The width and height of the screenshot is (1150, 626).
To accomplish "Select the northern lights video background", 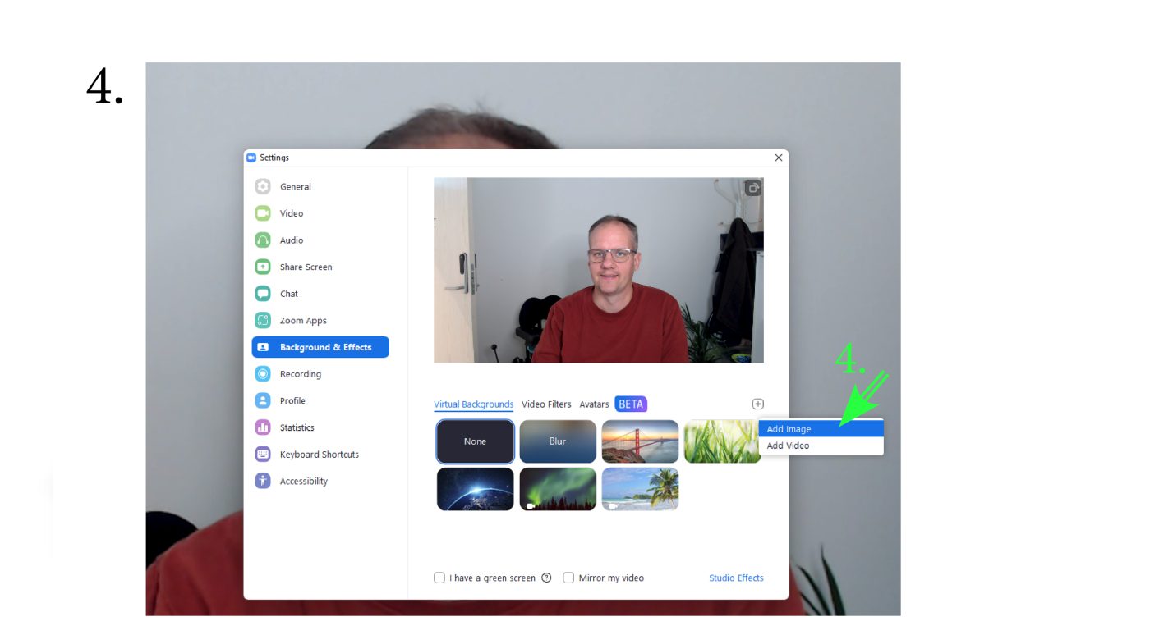I will point(558,489).
